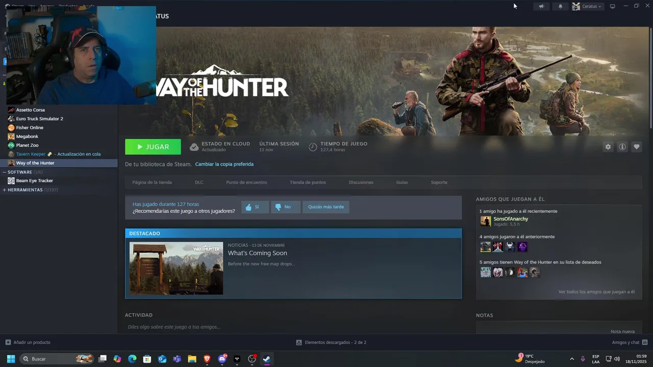Open Microsoft Edge from taskbar
This screenshot has width=653, height=367.
click(x=132, y=359)
